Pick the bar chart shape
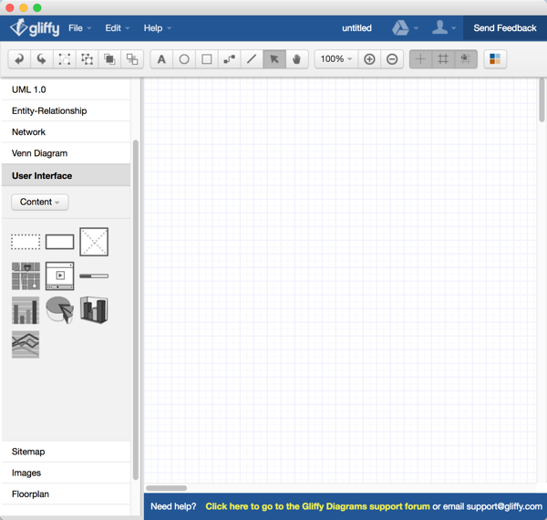This screenshot has width=547, height=520. point(26,310)
